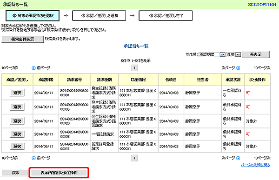This screenshot has width=279, height=180.
Task: Click 表示内容をまとめて操作 button
Action: 59,173
